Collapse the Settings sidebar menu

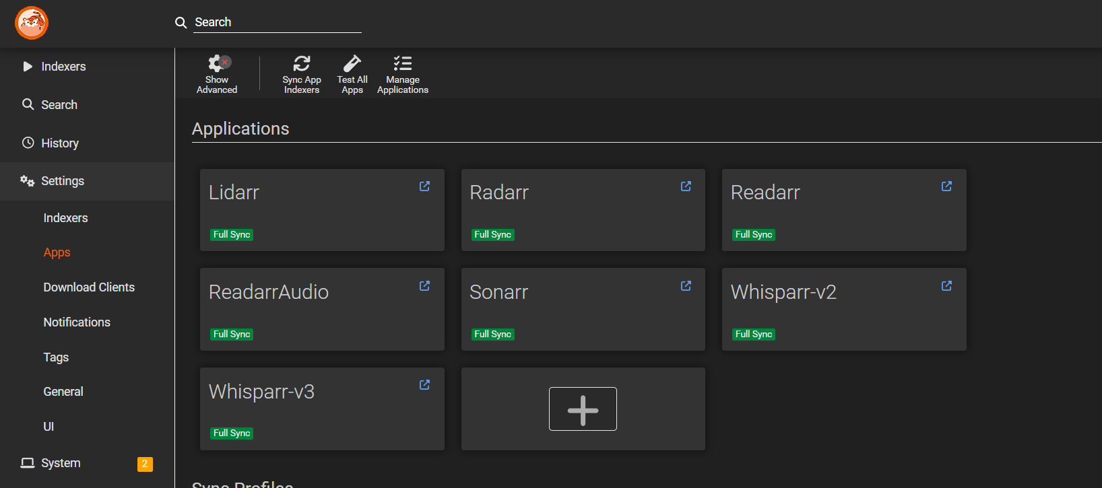pyautogui.click(x=63, y=181)
